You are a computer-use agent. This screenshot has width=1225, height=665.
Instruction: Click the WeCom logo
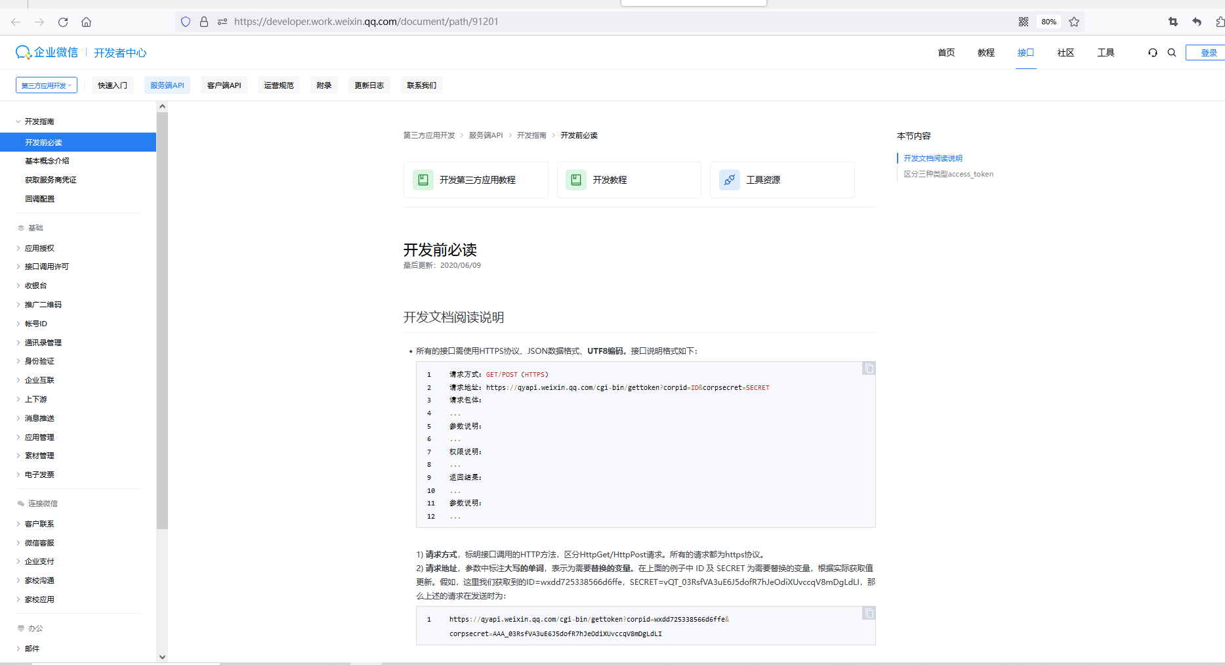(47, 53)
